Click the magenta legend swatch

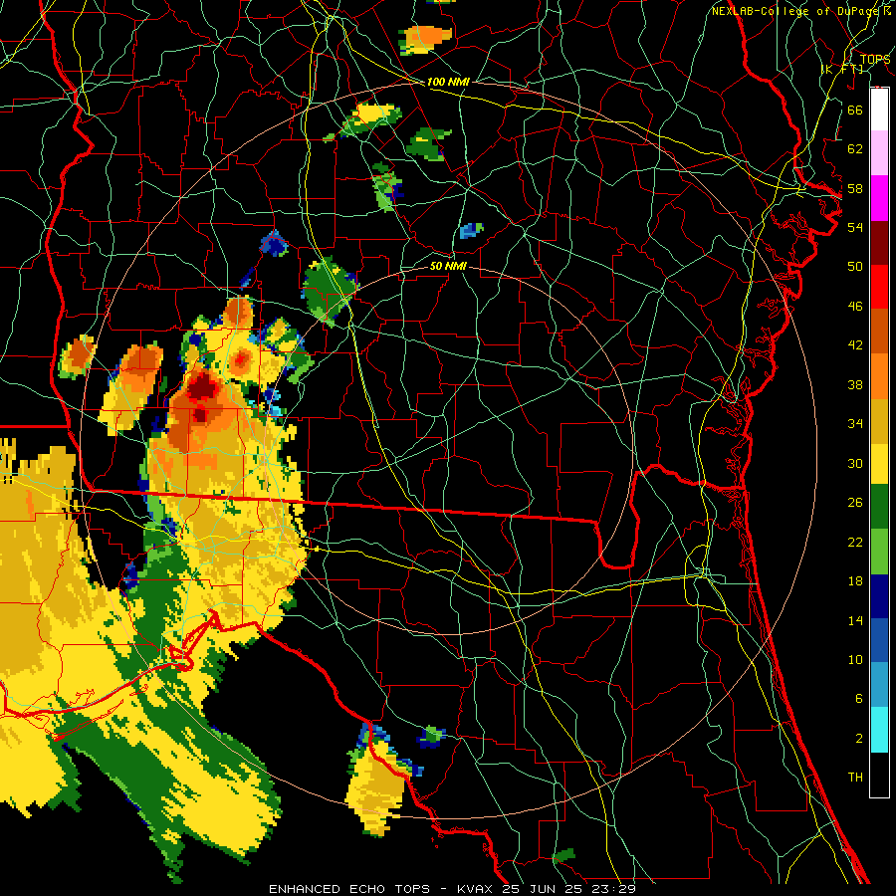(x=879, y=198)
